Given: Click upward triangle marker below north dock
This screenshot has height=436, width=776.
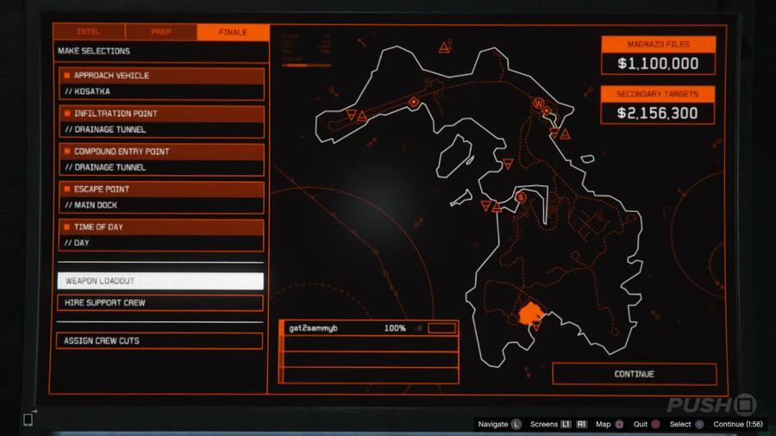Looking at the screenshot, I should (565, 134).
